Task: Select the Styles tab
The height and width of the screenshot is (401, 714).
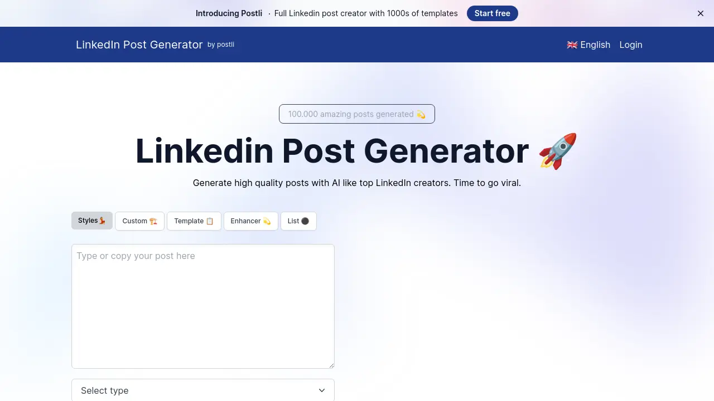Action: [92, 221]
